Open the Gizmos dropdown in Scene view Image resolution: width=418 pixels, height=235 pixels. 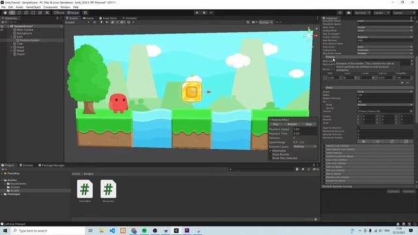266,22
